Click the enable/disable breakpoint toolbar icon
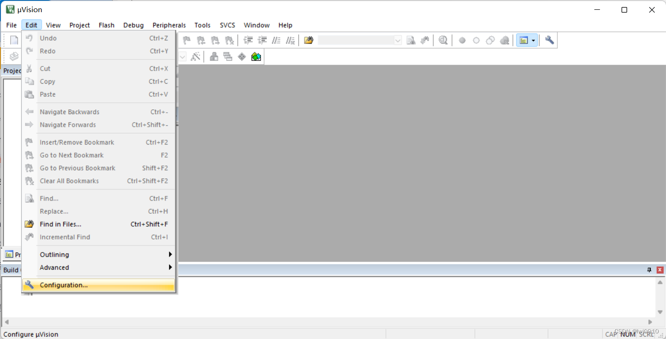666x339 pixels. pyautogui.click(x=476, y=40)
